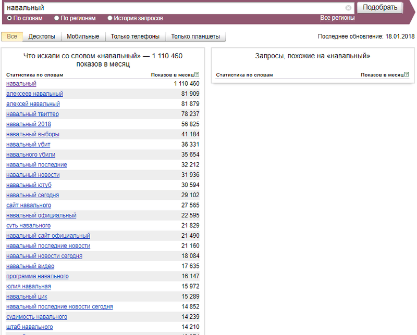Screen dimensions: 417x335
Task: Click the help icon beside left 'Показов в месяц'
Action: (x=197, y=74)
